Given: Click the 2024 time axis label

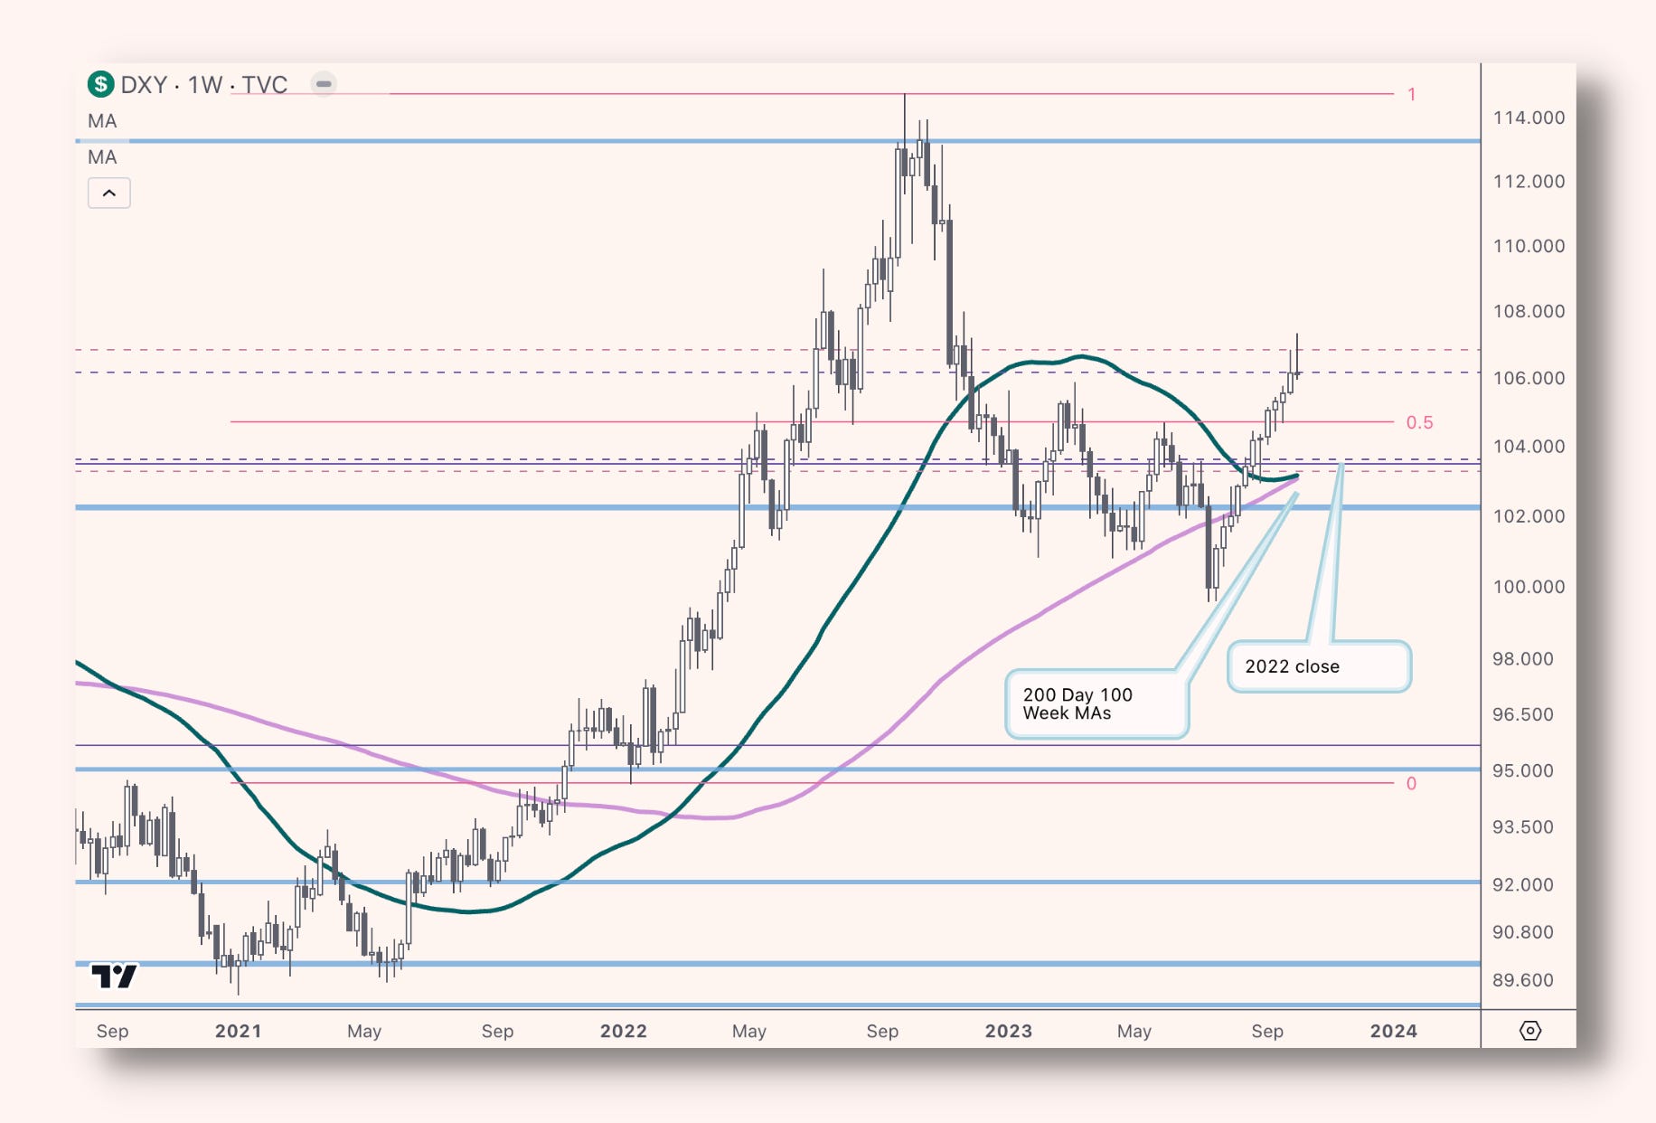Looking at the screenshot, I should click(1394, 1032).
